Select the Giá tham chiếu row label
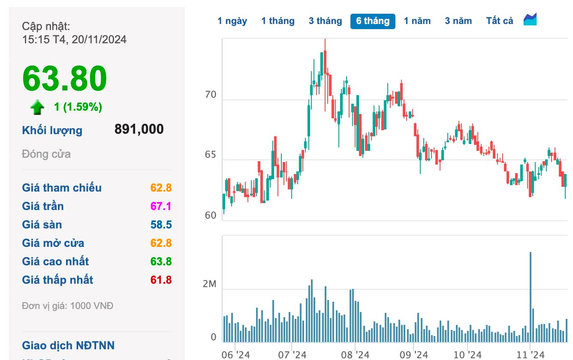The height and width of the screenshot is (360, 573). 62,188
